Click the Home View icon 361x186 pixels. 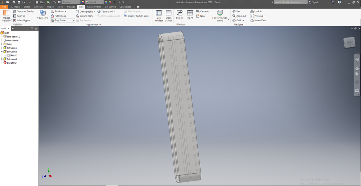pyautogui.click(x=252, y=21)
